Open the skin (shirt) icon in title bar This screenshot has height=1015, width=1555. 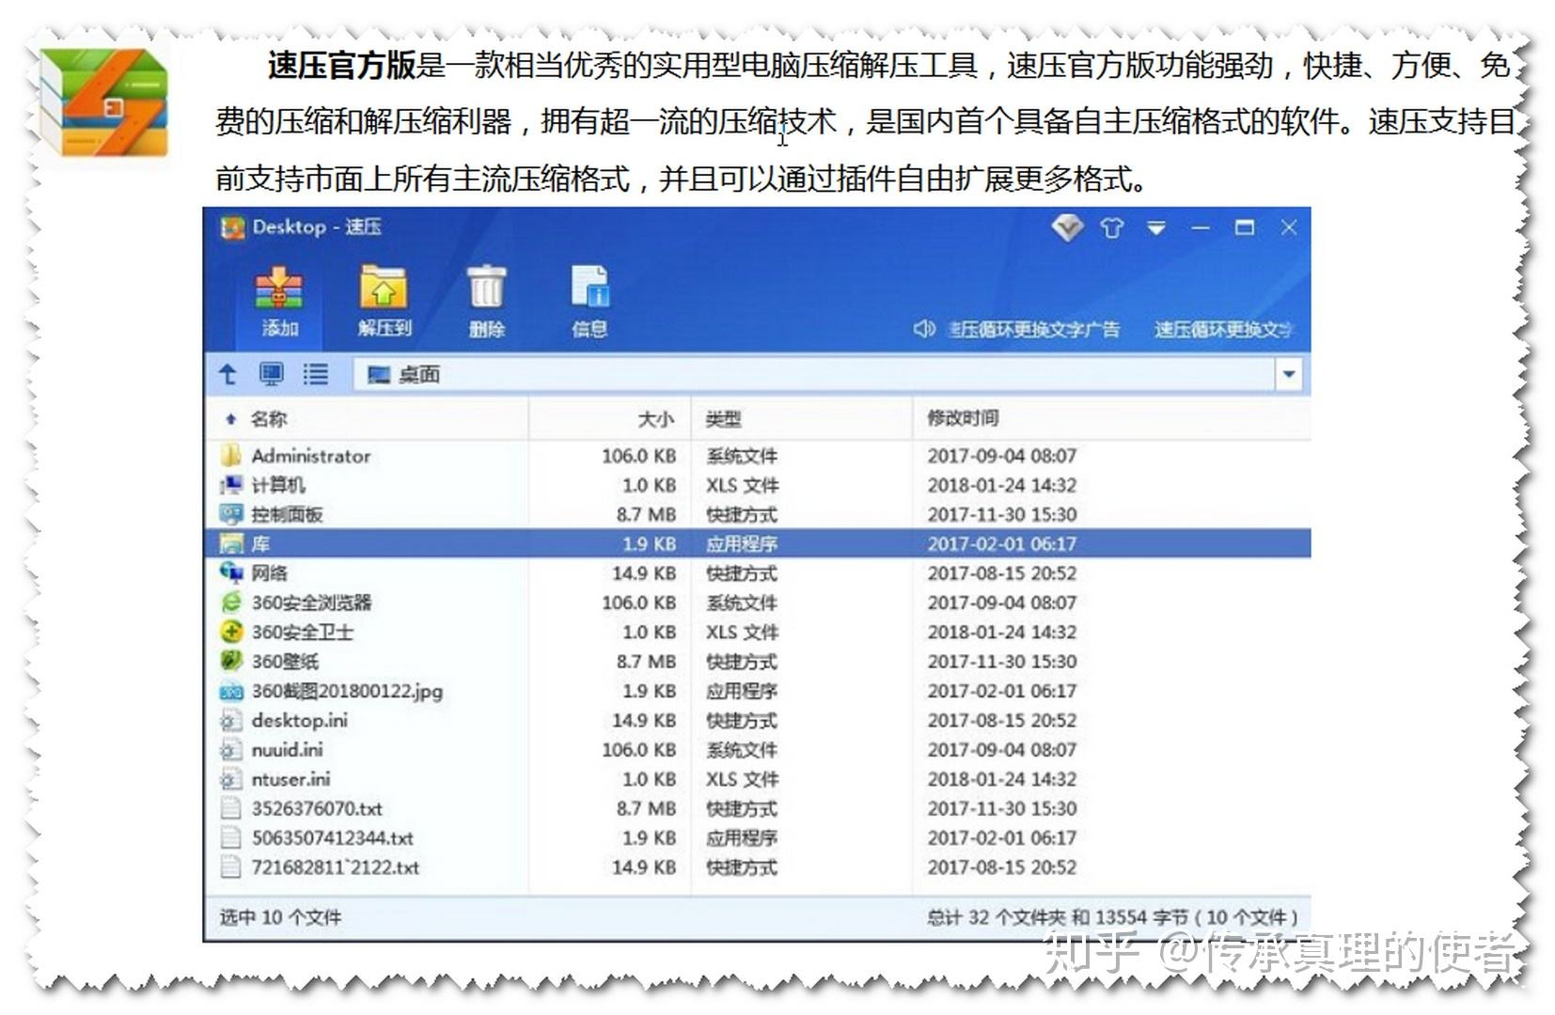click(x=1112, y=228)
